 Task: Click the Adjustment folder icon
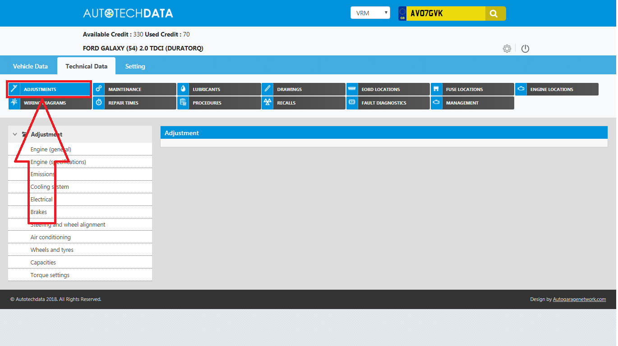click(x=25, y=134)
